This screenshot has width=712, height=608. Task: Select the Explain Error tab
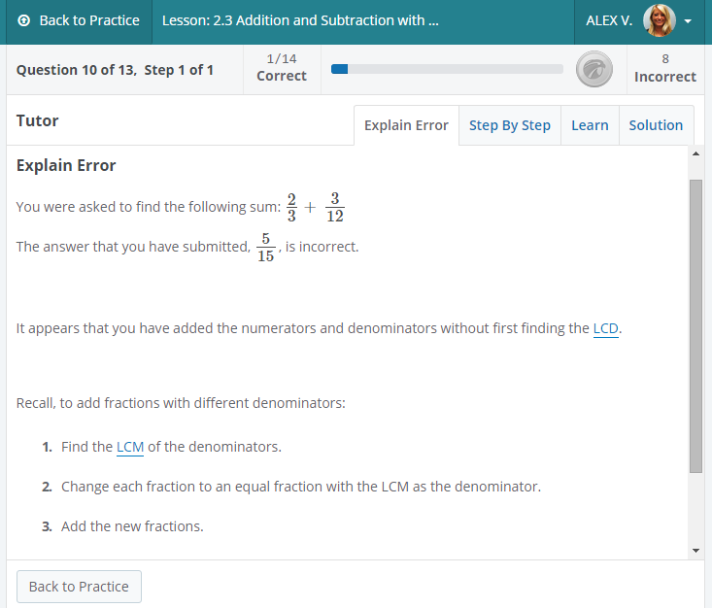click(406, 125)
